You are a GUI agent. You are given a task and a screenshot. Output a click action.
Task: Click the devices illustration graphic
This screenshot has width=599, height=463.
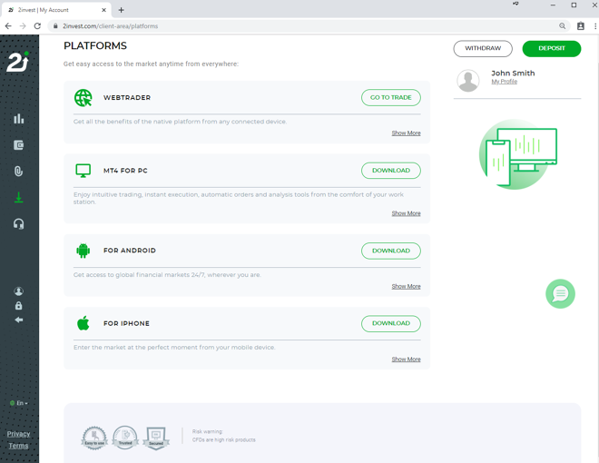pyautogui.click(x=517, y=154)
